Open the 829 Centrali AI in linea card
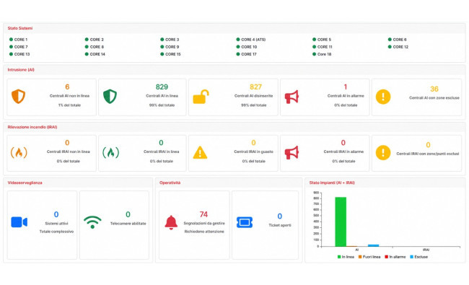 [x=142, y=97]
